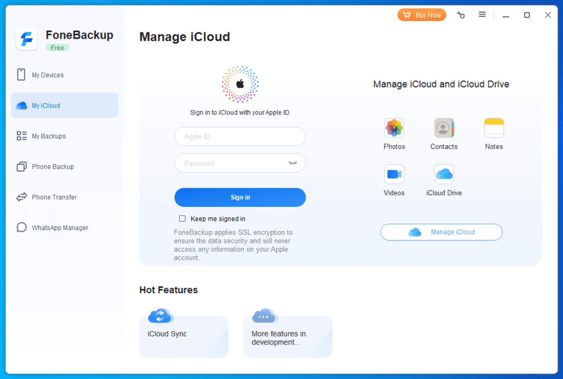The height and width of the screenshot is (379, 563).
Task: Click the 'FoneBackup' app title text
Action: click(79, 35)
